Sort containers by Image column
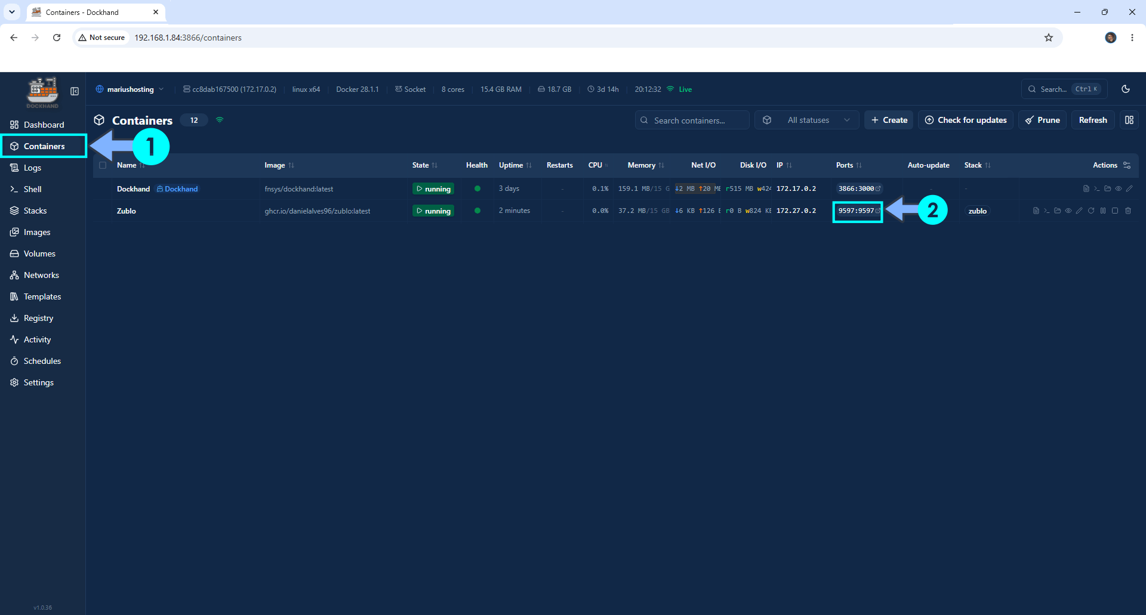 pos(279,165)
